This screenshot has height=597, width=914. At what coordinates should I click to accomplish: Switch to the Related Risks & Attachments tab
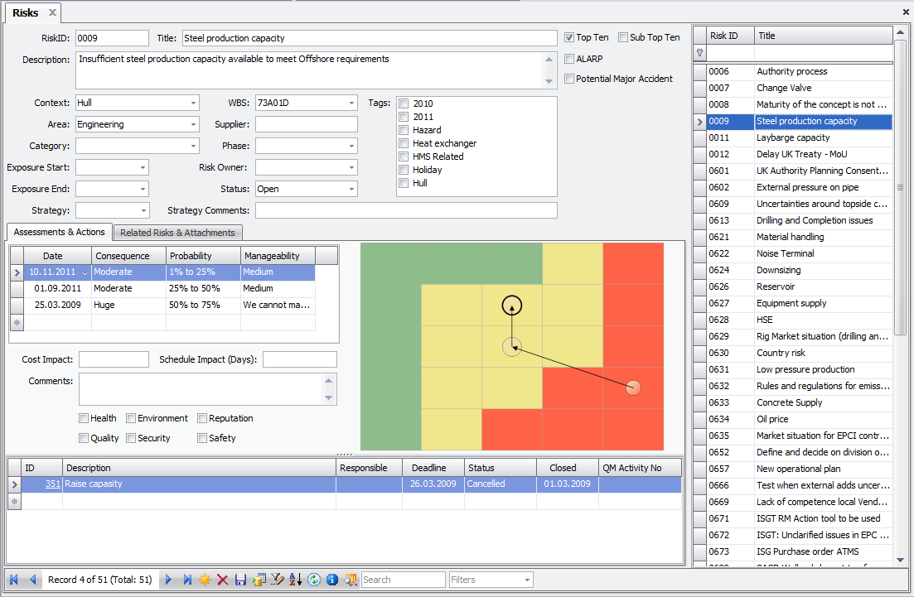177,233
